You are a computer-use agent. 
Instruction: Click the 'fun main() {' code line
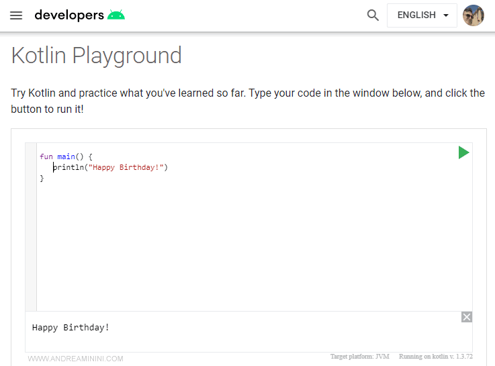(x=66, y=156)
